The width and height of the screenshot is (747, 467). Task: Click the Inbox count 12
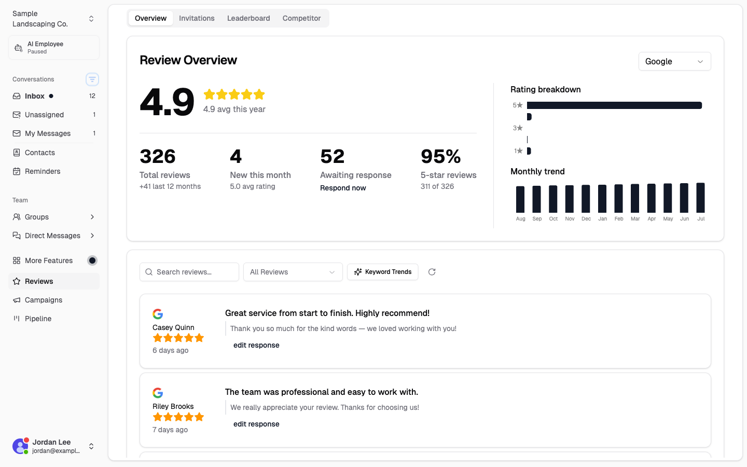(x=92, y=96)
